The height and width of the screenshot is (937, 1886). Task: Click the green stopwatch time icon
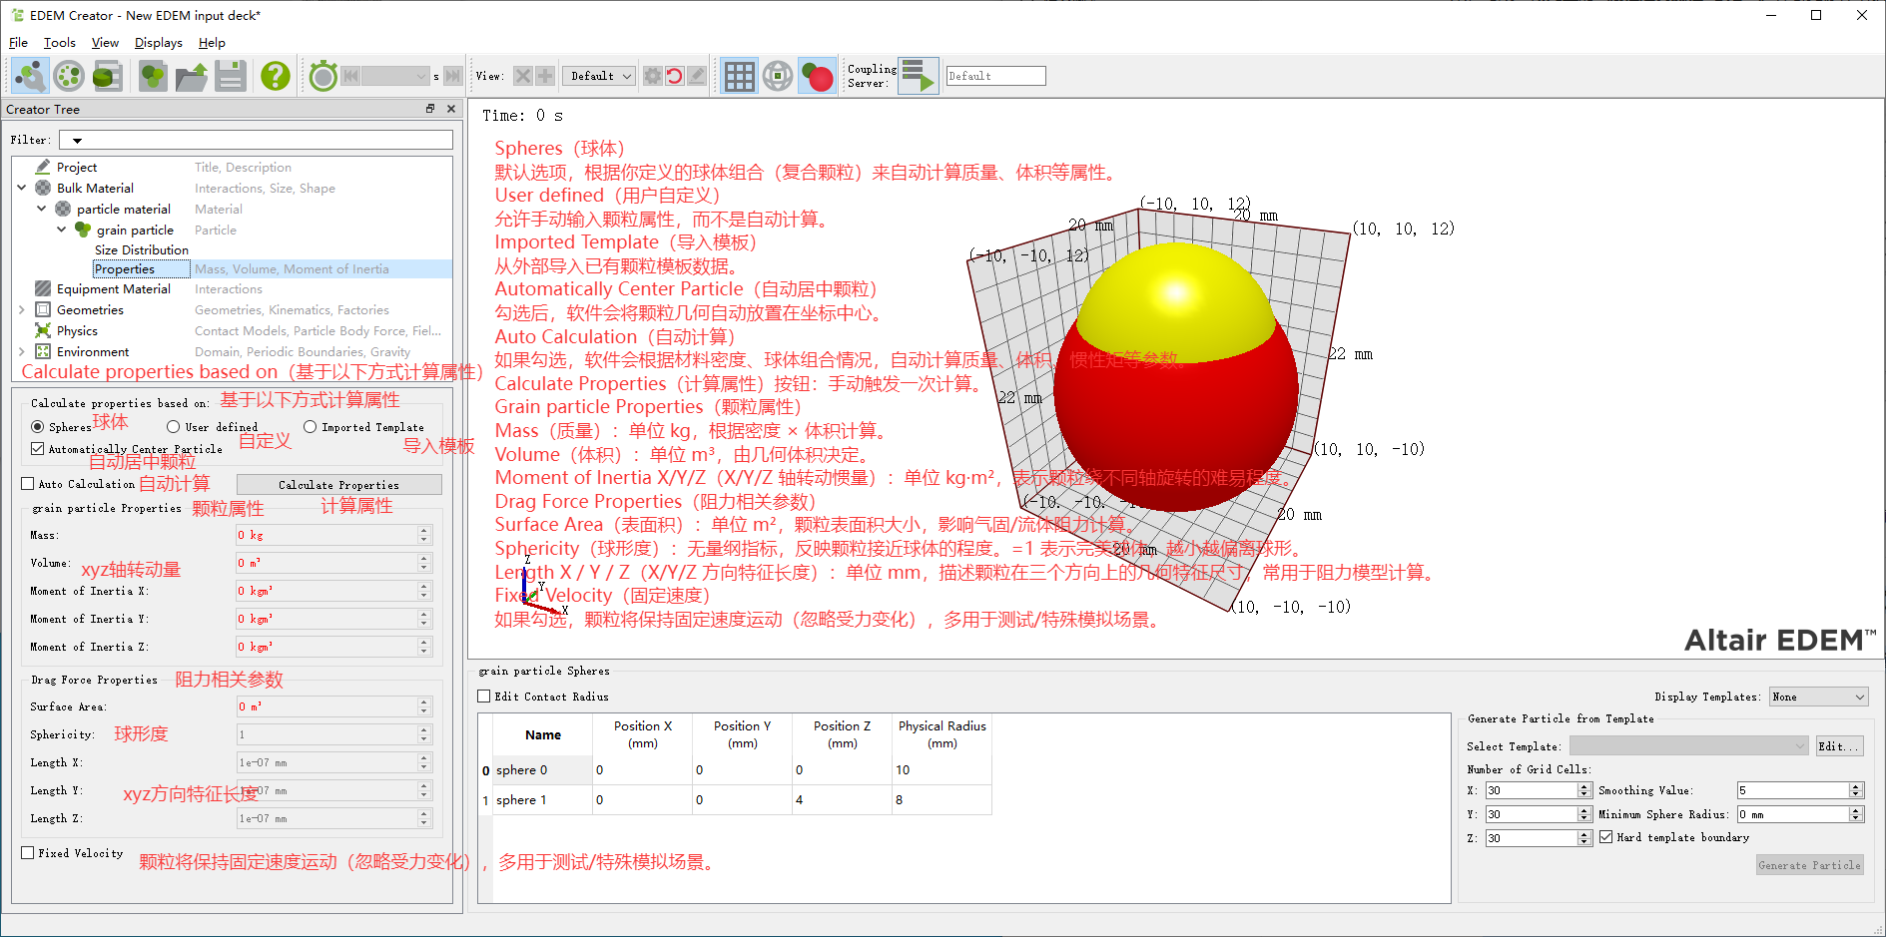322,76
